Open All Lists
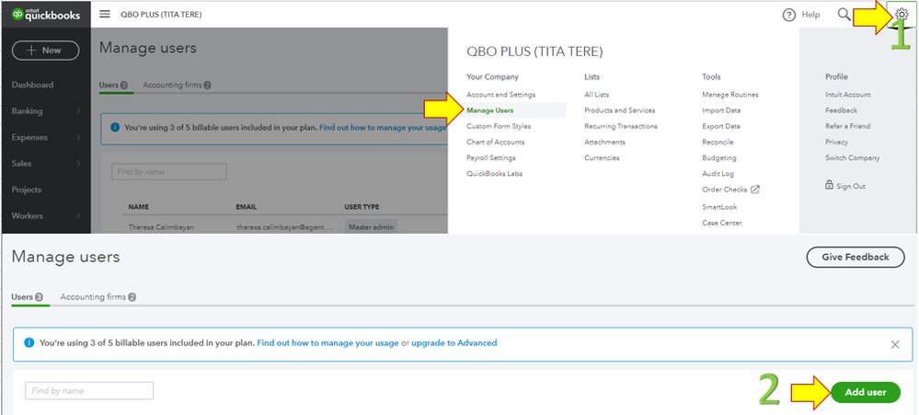The height and width of the screenshot is (415, 919). 597,95
